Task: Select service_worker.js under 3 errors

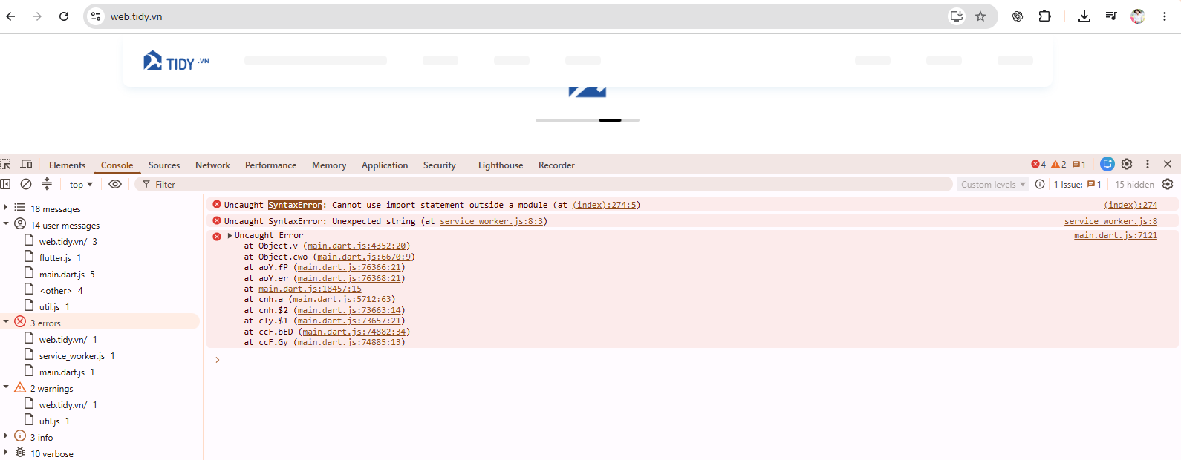Action: [72, 356]
